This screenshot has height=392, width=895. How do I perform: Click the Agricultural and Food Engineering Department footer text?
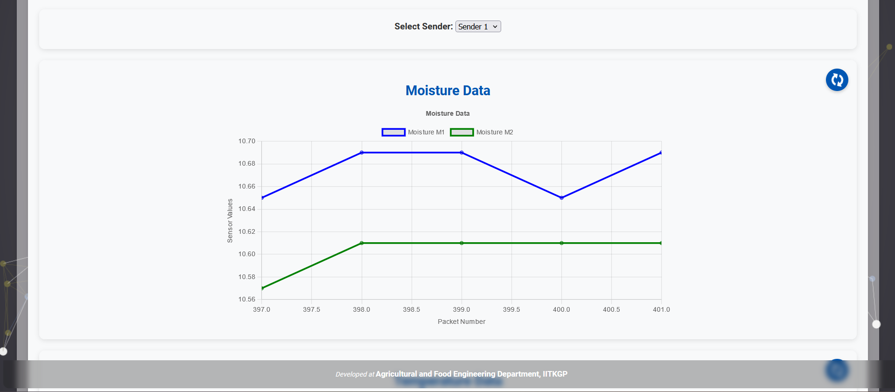[471, 374]
